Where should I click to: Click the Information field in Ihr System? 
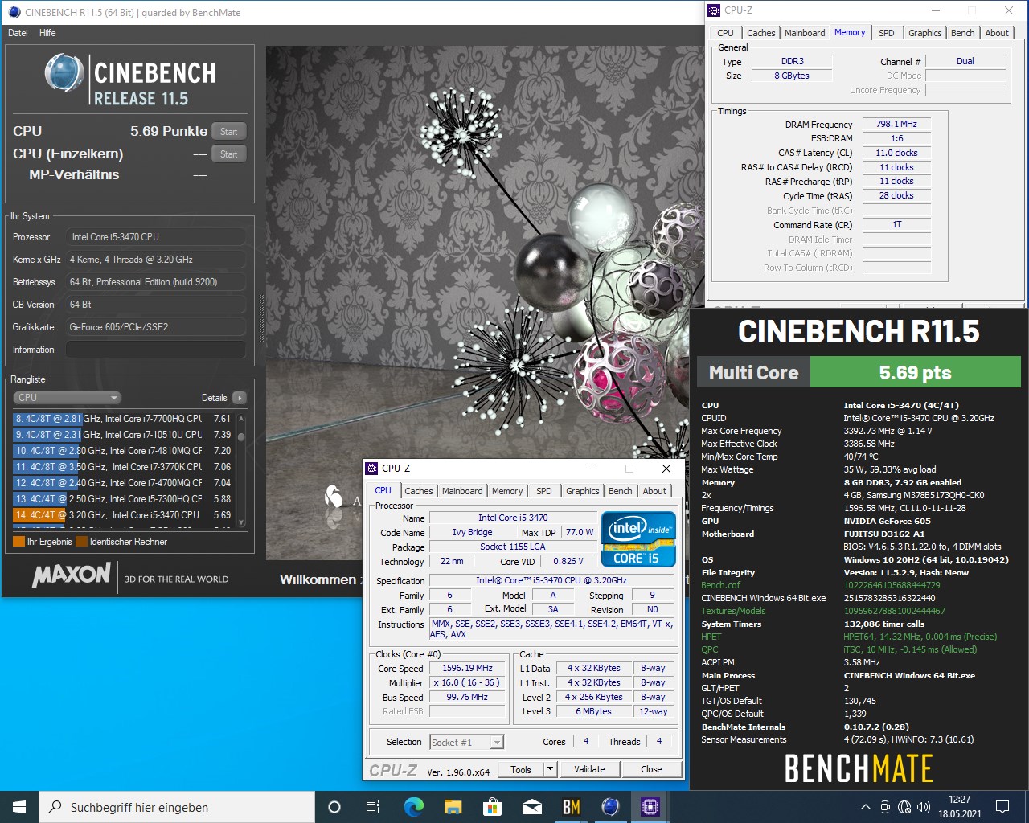(156, 350)
